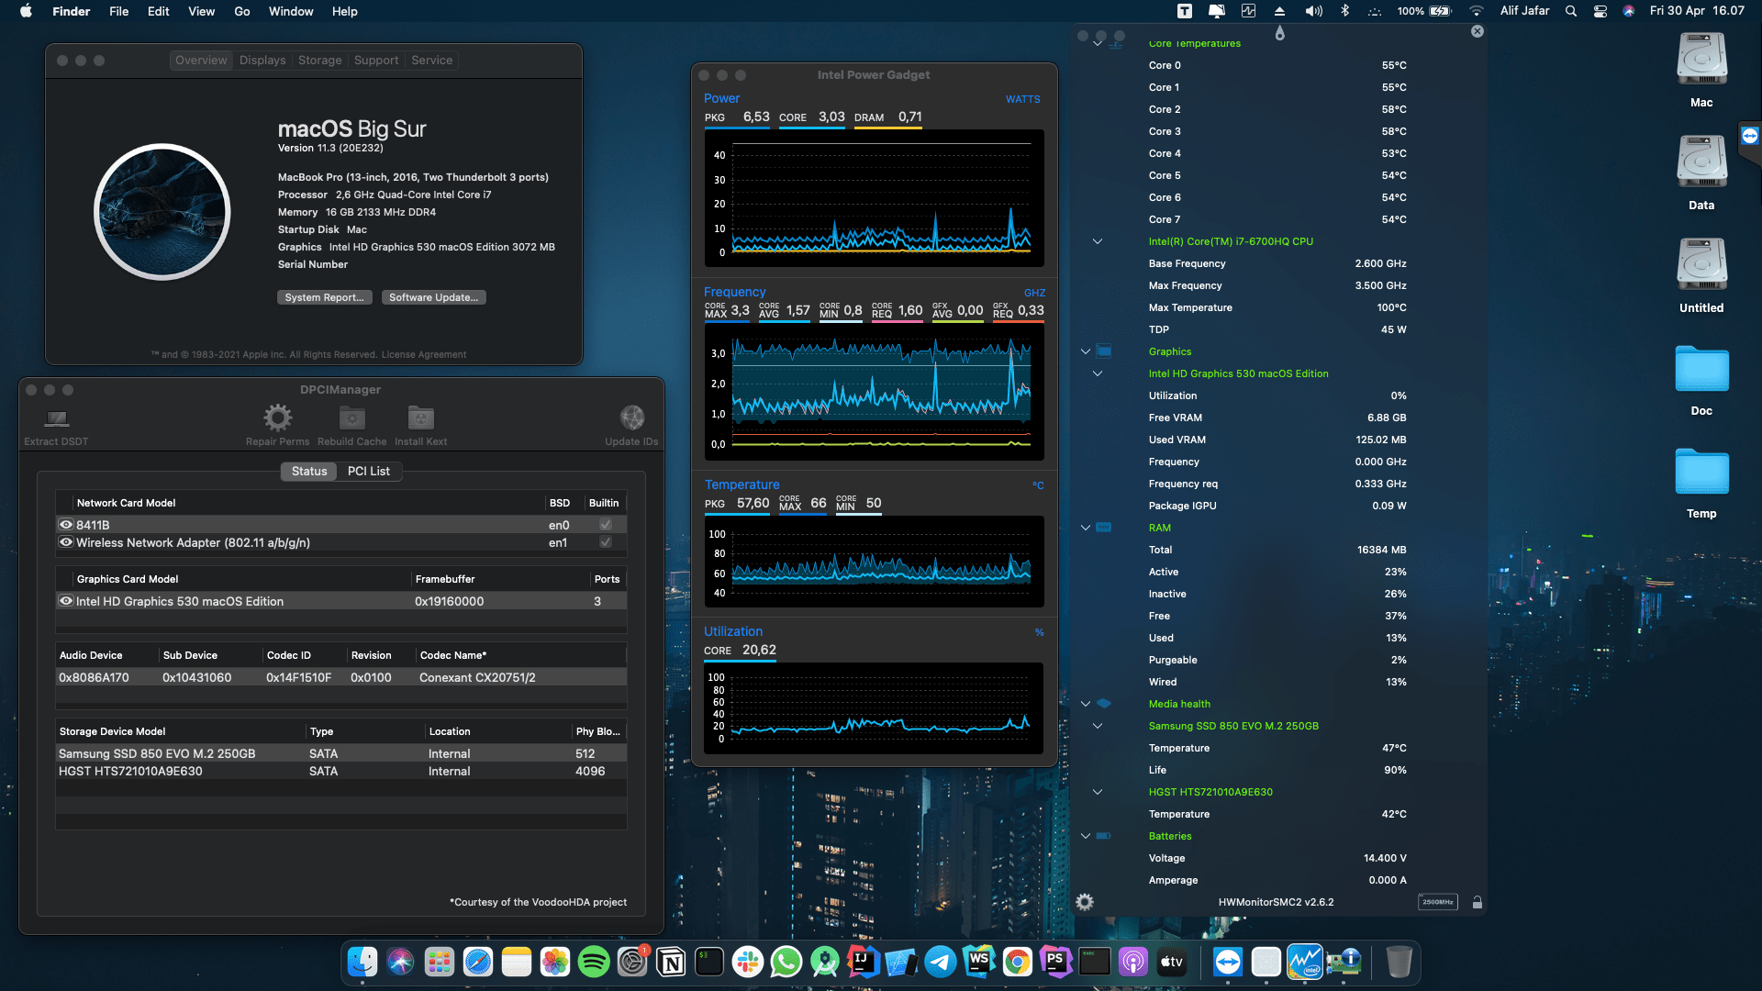Viewport: 1762px width, 991px height.
Task: Click the Spotlight search icon in menu bar
Action: pos(1571,11)
